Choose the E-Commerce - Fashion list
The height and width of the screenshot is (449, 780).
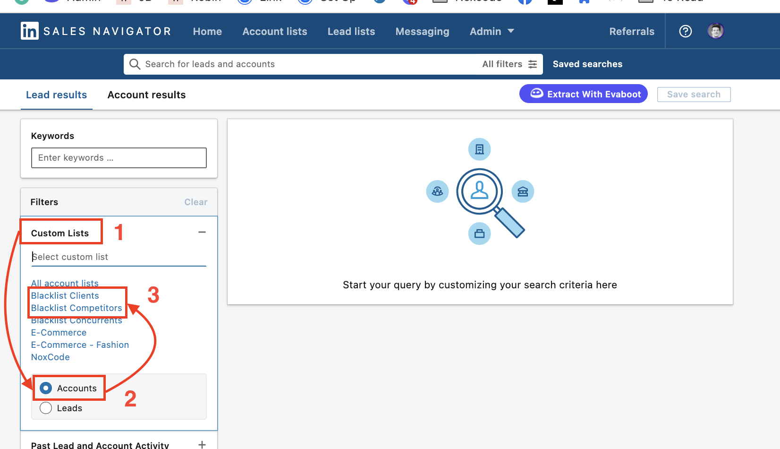(x=80, y=345)
